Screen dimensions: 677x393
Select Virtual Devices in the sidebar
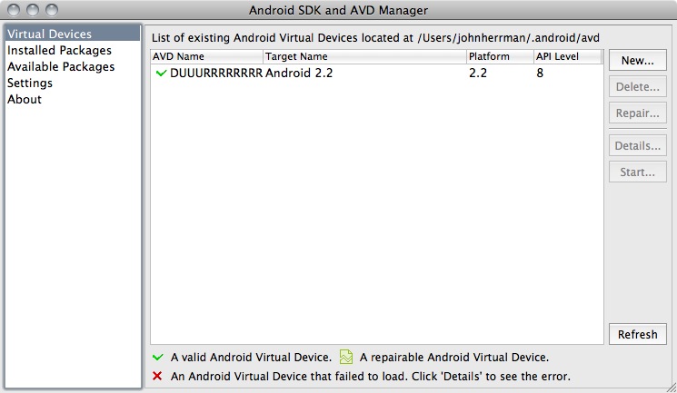pos(49,34)
